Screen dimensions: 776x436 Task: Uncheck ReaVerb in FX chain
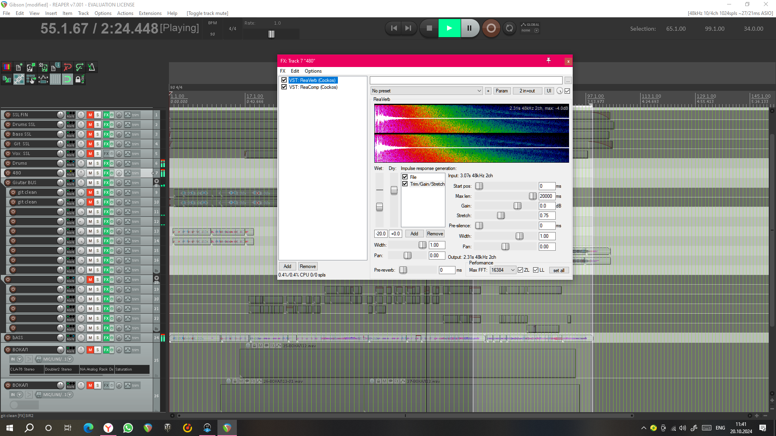284,80
